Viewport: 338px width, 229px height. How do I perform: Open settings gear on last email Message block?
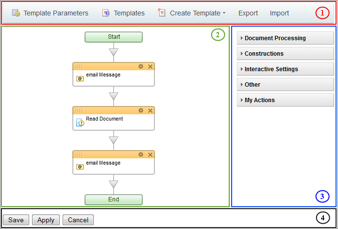[x=141, y=154]
